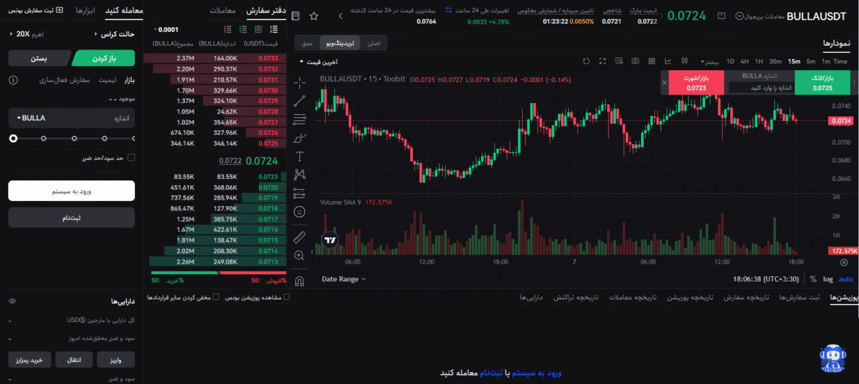Switch chart to 4H timeframe
This screenshot has width=859, height=384.
[745, 61]
